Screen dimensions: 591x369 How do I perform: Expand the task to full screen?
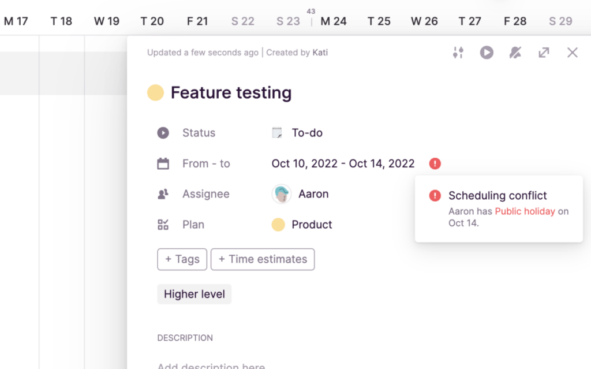point(543,52)
